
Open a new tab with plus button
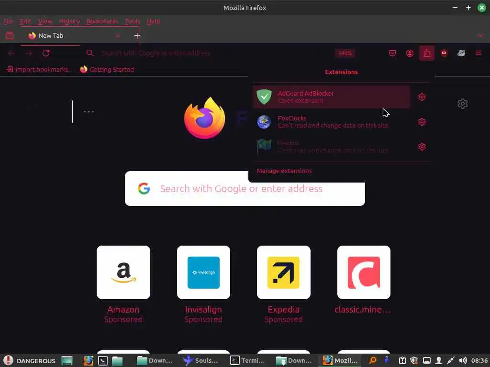(x=137, y=35)
